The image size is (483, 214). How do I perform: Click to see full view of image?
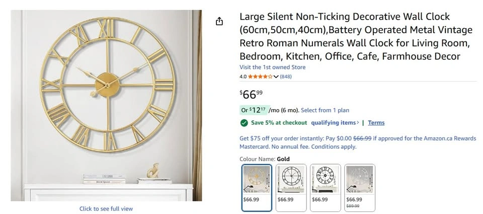[x=106, y=208]
